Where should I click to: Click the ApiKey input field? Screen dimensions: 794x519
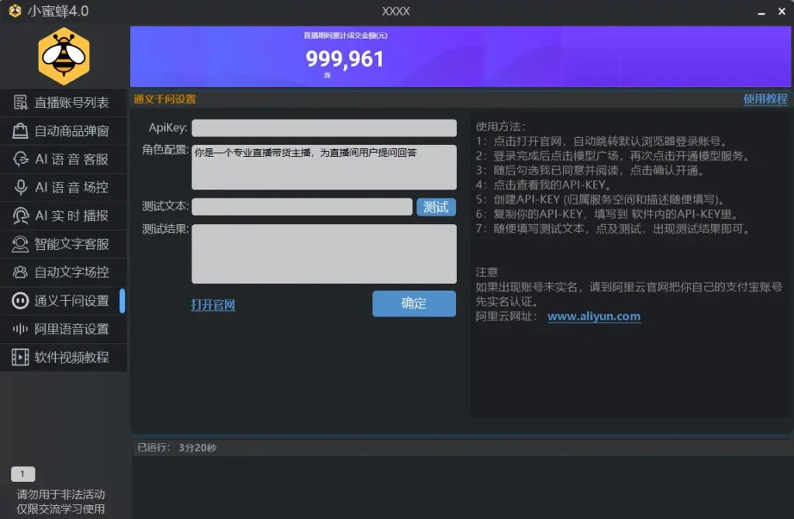click(324, 128)
